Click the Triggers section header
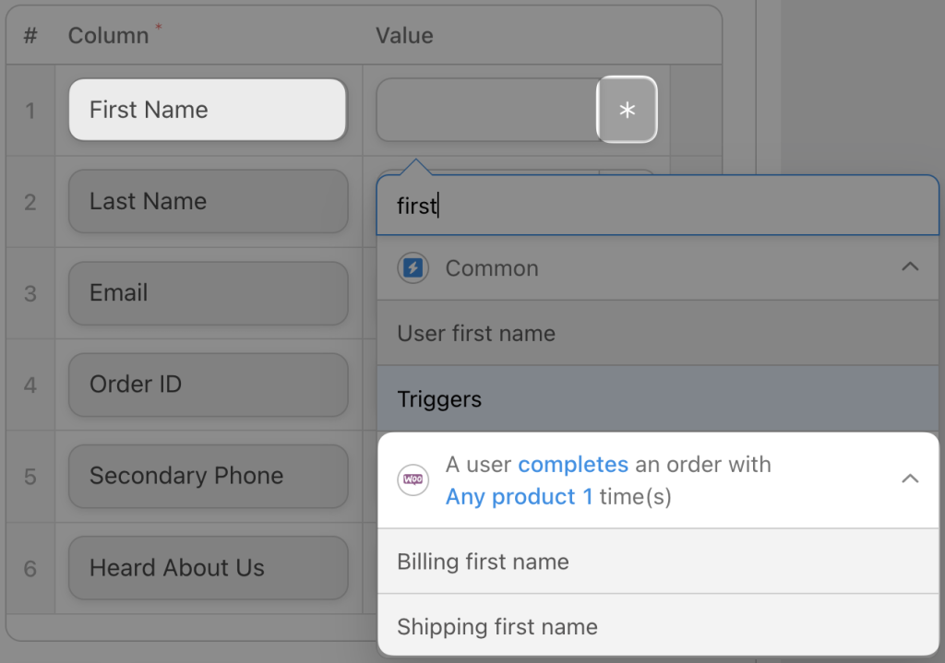Viewport: 945px width, 663px height. point(439,399)
